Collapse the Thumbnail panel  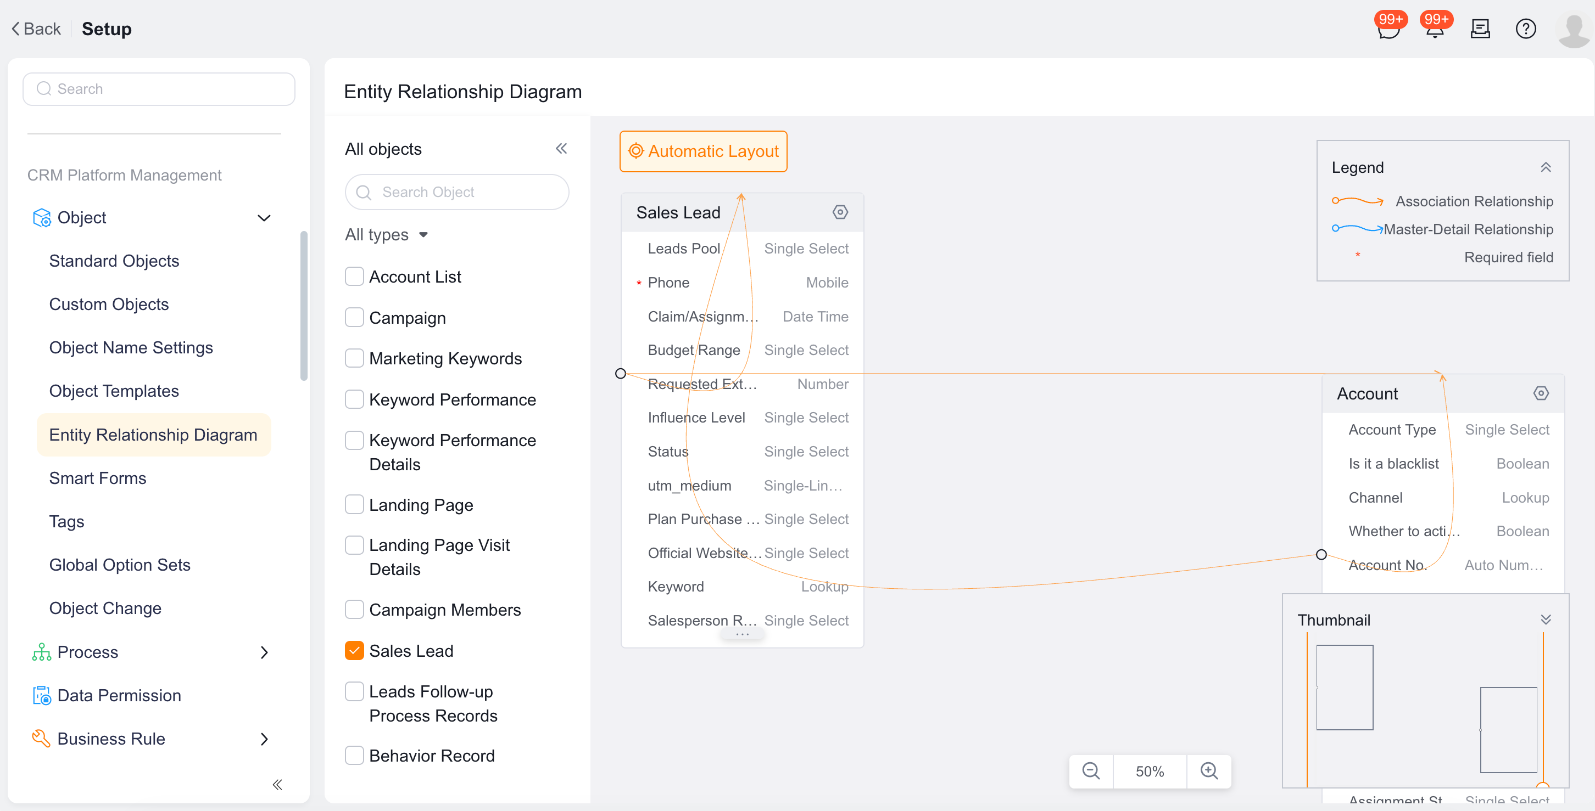(1546, 620)
